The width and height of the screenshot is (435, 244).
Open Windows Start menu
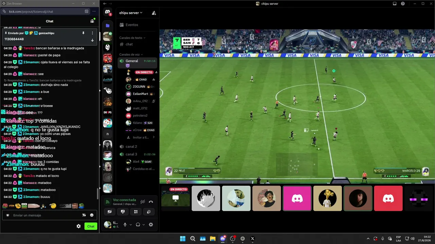click(x=182, y=239)
